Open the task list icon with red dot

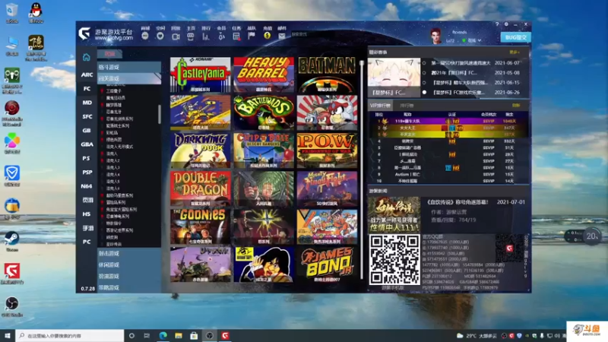coord(236,36)
